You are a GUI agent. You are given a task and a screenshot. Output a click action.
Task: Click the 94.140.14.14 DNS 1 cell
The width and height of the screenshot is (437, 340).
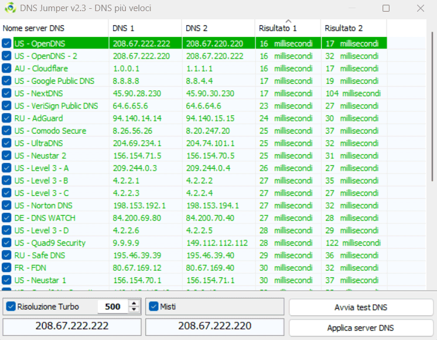coord(137,118)
